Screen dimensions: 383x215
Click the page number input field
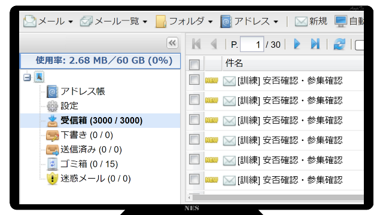252,44
